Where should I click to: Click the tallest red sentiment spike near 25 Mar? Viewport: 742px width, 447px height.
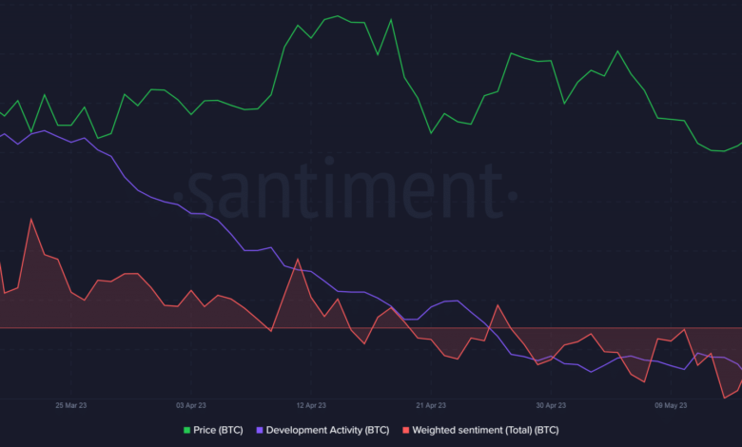[x=31, y=219]
